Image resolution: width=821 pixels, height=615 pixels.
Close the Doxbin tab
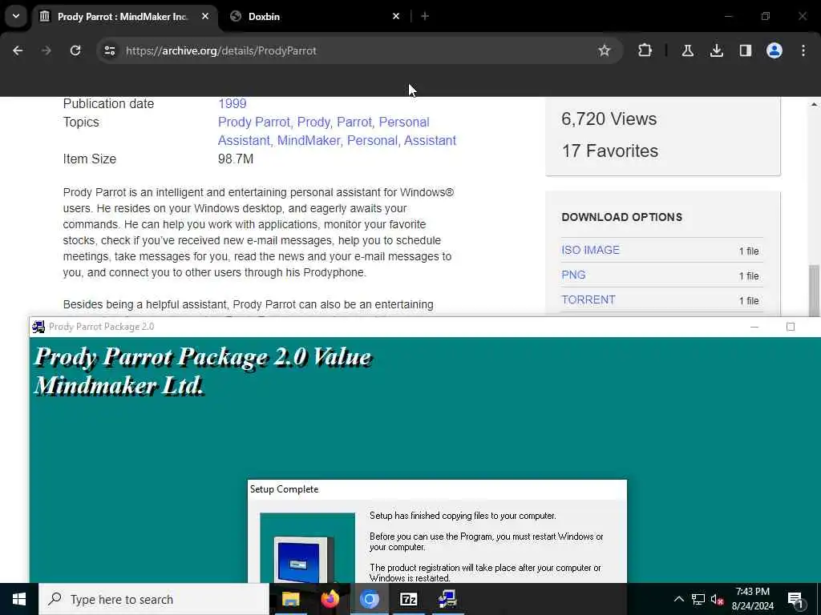tap(396, 17)
